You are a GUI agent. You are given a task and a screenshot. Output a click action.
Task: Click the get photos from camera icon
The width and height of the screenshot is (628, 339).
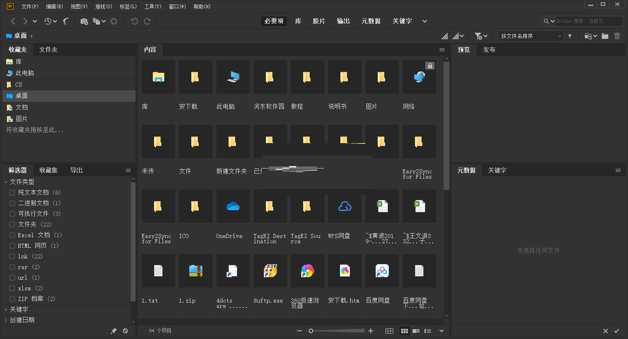(84, 21)
